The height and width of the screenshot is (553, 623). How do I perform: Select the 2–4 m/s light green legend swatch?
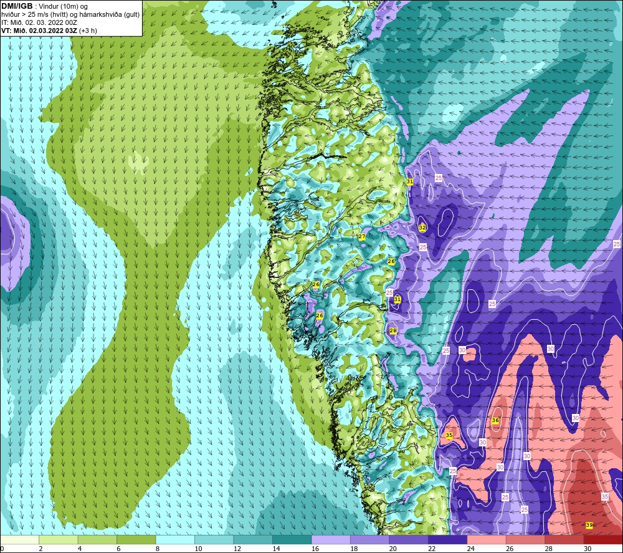[59, 540]
